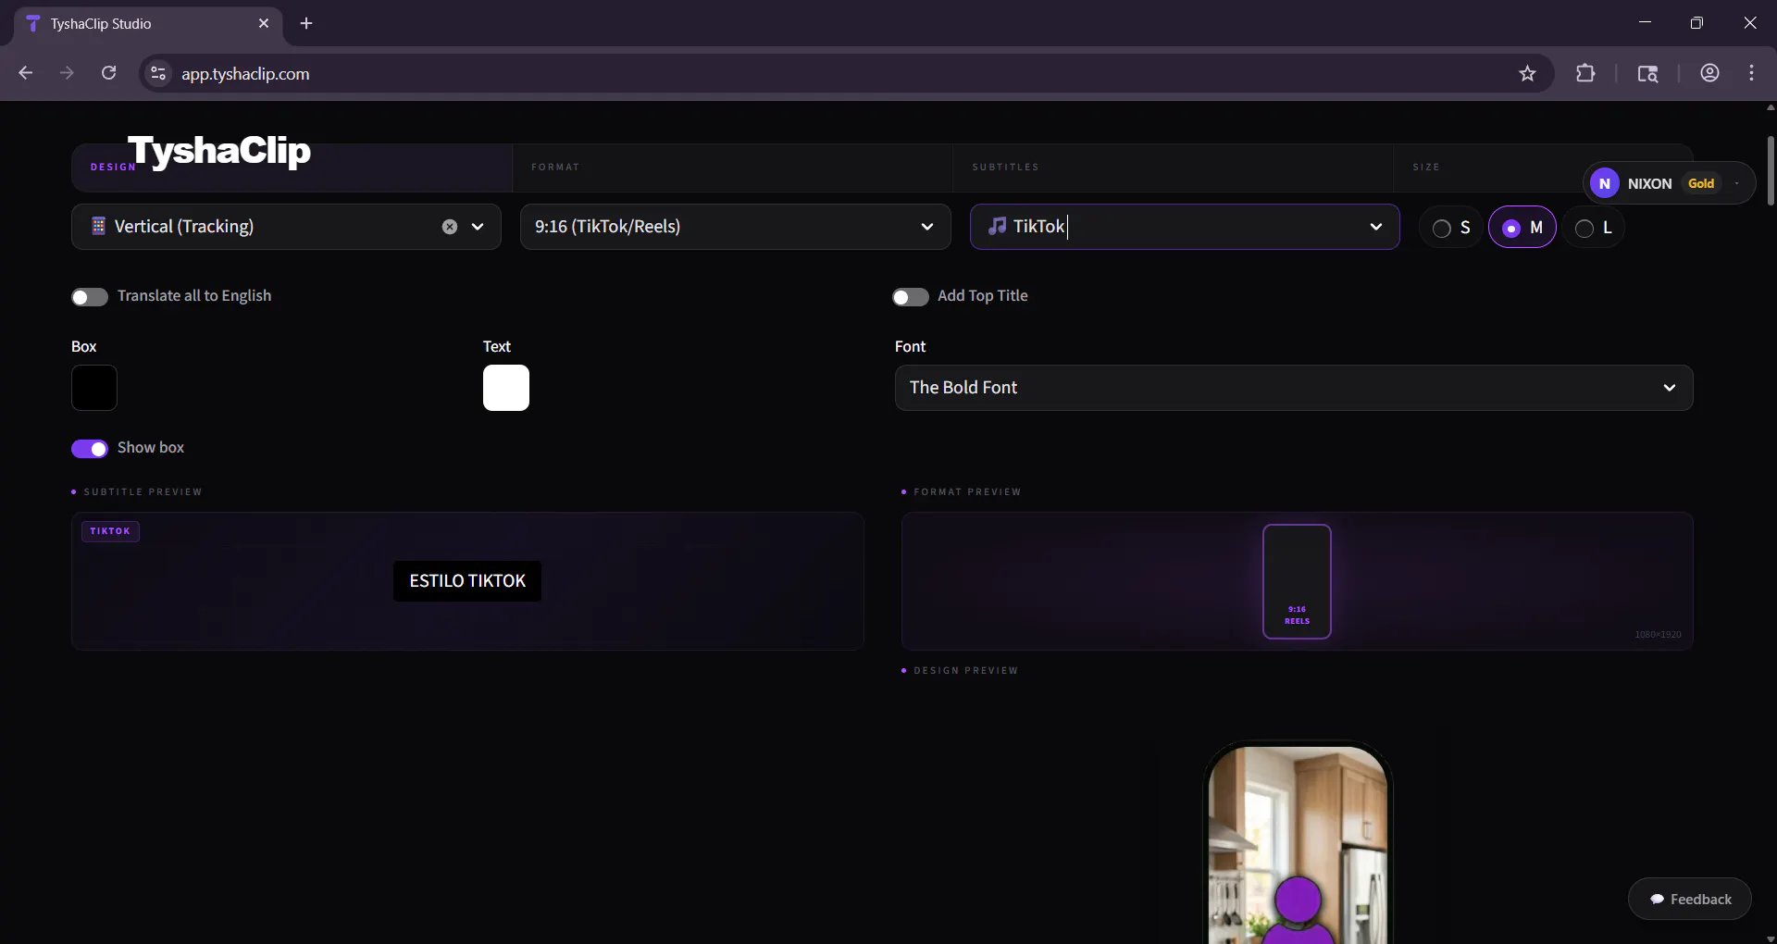1777x944 pixels.
Task: Open the Chrome three-dot menu
Action: tap(1752, 74)
